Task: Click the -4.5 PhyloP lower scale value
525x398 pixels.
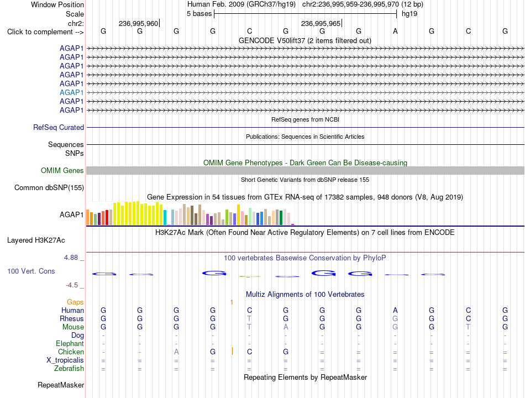Action: (72, 285)
